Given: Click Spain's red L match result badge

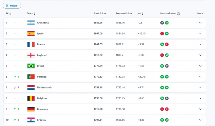Looking at the screenshot, I should point(162,34).
